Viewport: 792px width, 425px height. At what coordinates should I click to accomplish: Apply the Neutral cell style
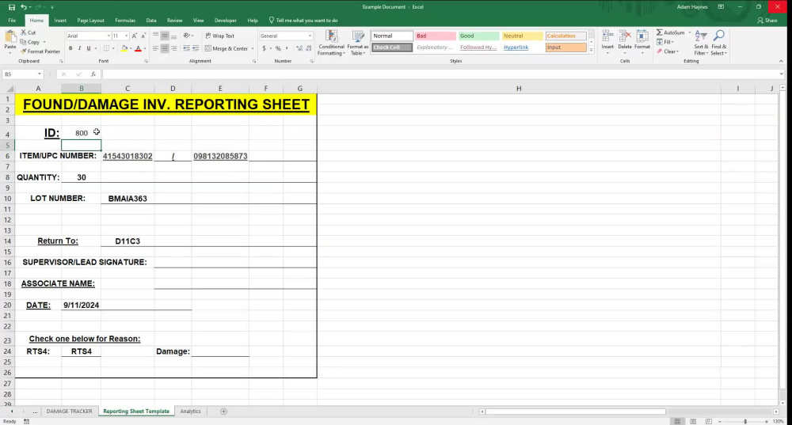(x=522, y=36)
